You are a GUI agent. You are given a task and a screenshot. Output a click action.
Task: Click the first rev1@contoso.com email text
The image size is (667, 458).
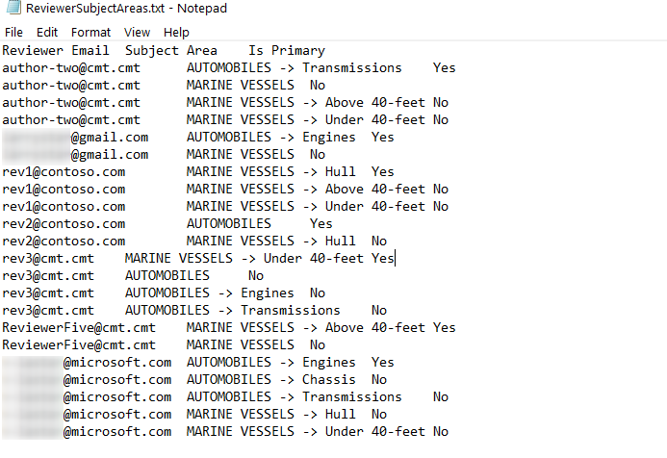click(x=64, y=172)
